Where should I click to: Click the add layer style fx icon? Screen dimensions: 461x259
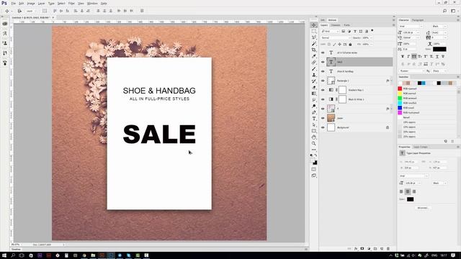coord(356,249)
